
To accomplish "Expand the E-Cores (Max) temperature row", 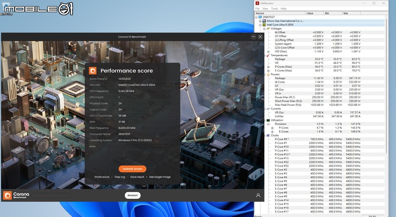I will coord(268,70).
